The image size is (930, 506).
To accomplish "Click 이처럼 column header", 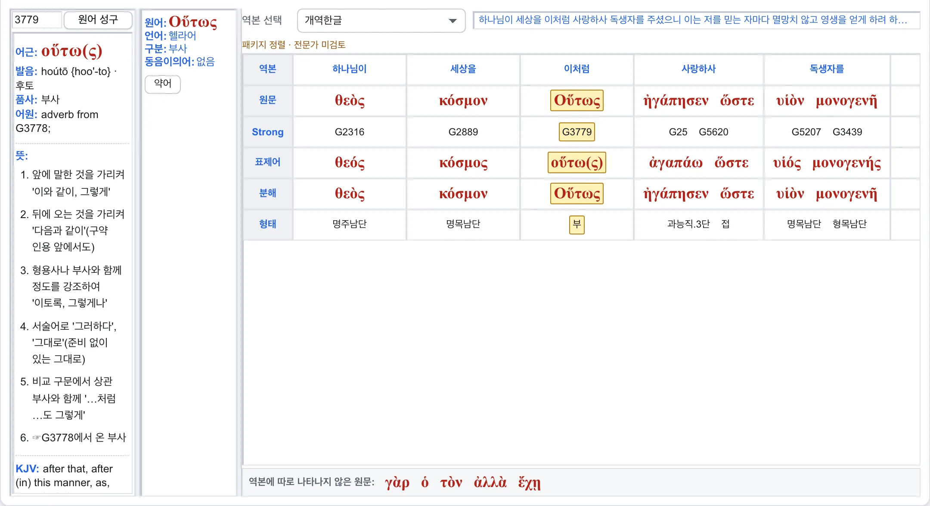I will tap(577, 69).
